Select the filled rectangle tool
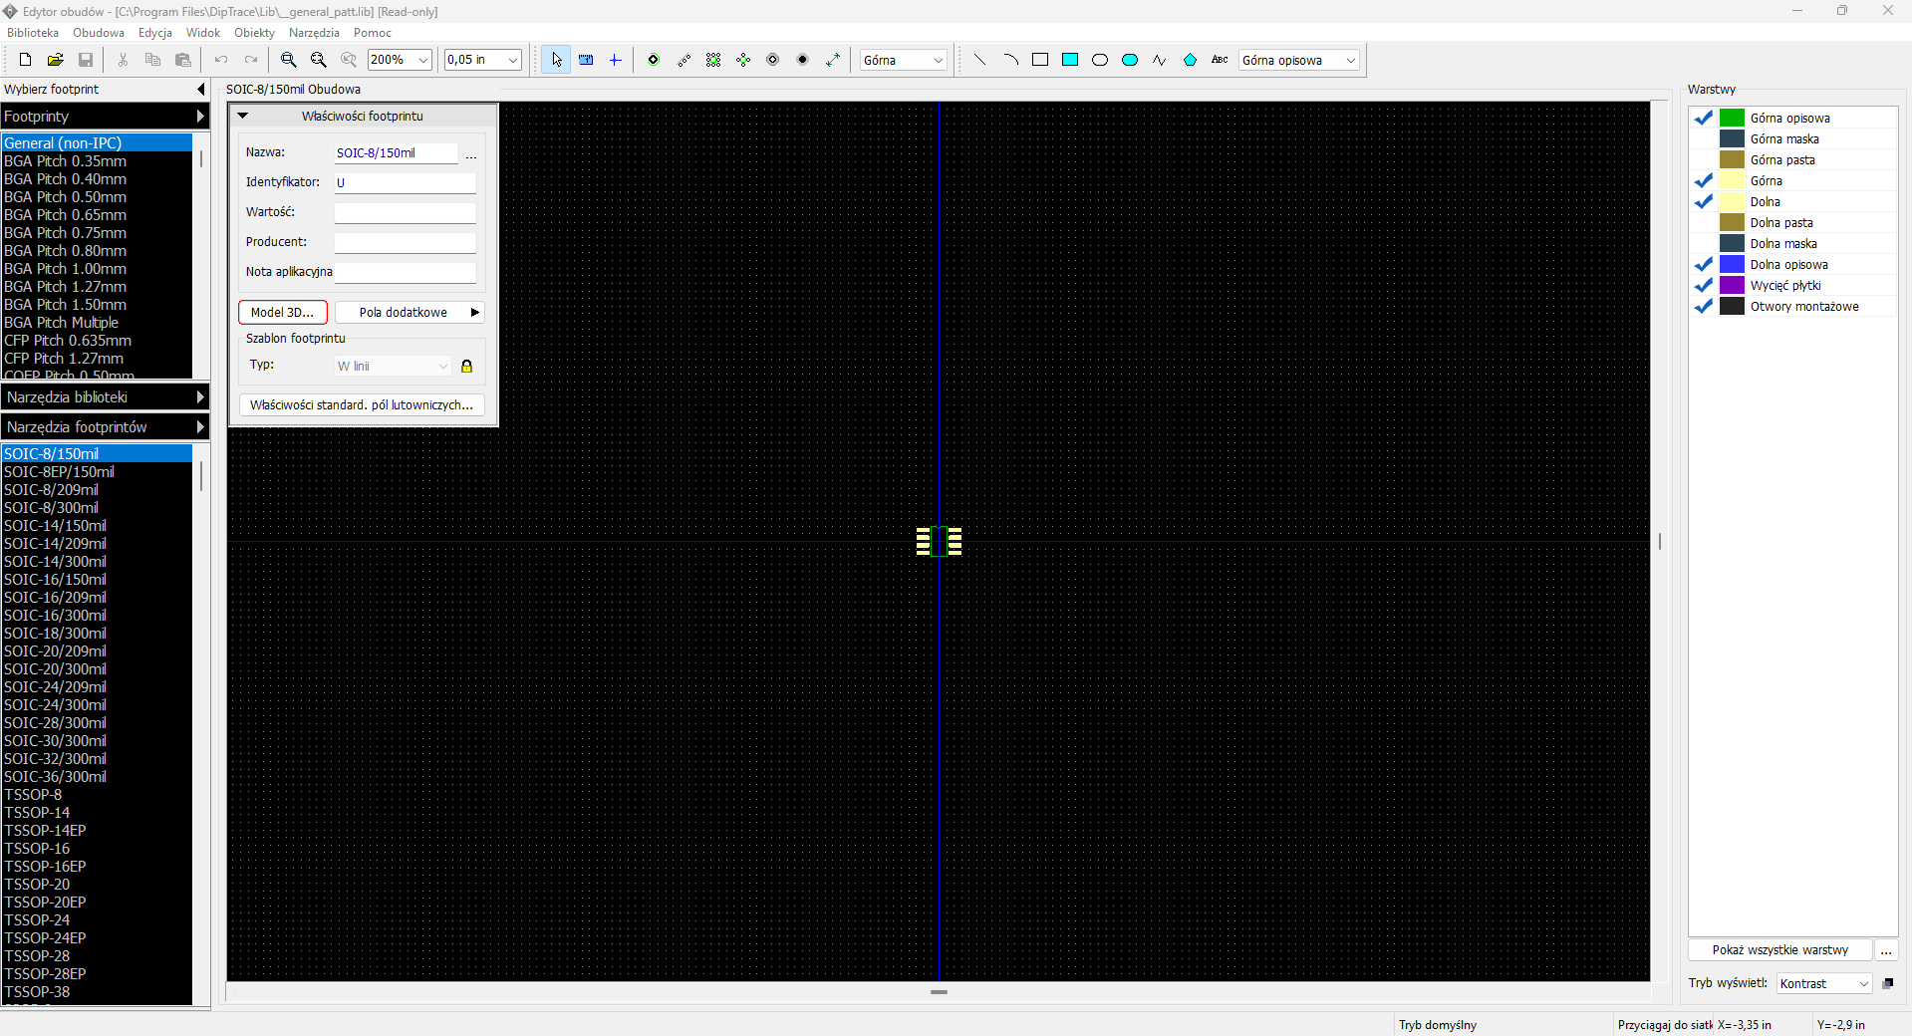This screenshot has width=1912, height=1036. click(1070, 60)
